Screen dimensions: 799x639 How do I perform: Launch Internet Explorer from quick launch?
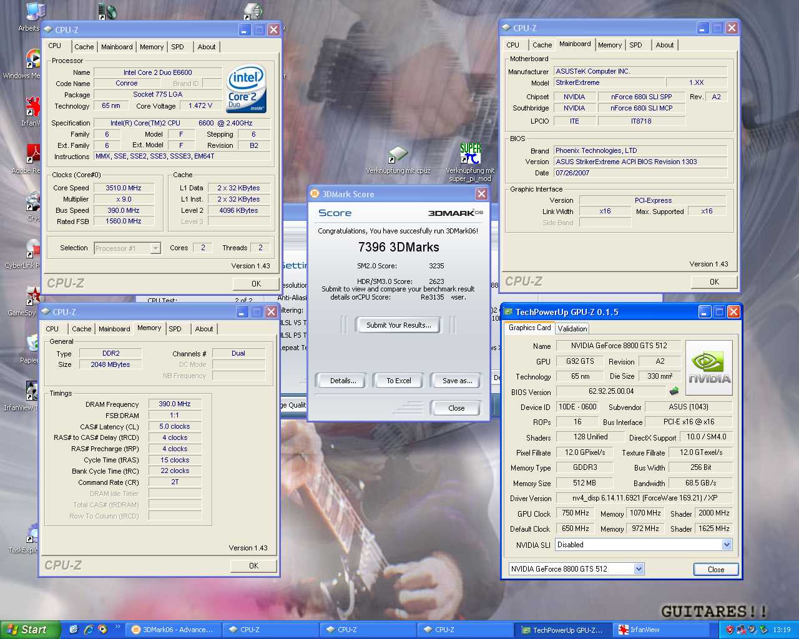tap(88, 630)
